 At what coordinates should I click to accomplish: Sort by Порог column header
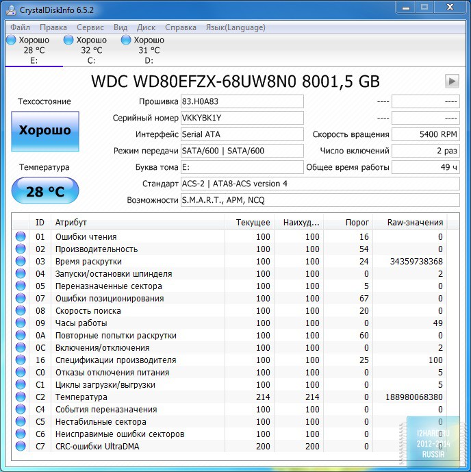[348, 223]
